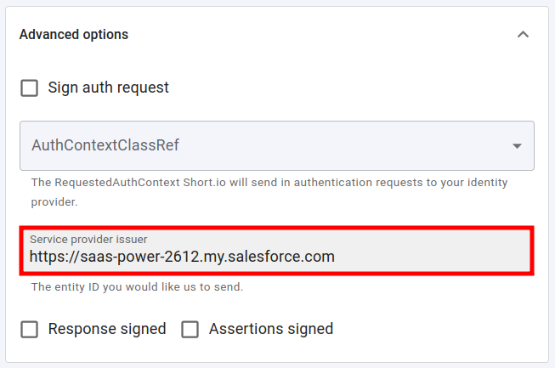Click the word "provider." under the dropdown

coord(54,202)
